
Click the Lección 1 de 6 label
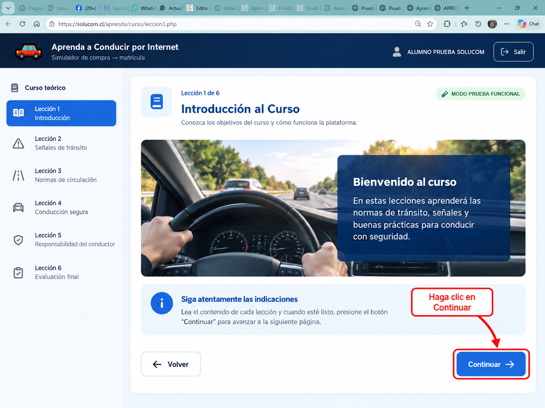pyautogui.click(x=200, y=93)
